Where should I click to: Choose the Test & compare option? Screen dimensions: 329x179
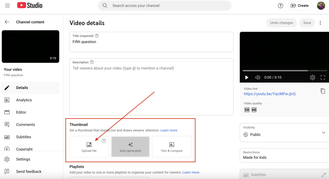click(172, 147)
